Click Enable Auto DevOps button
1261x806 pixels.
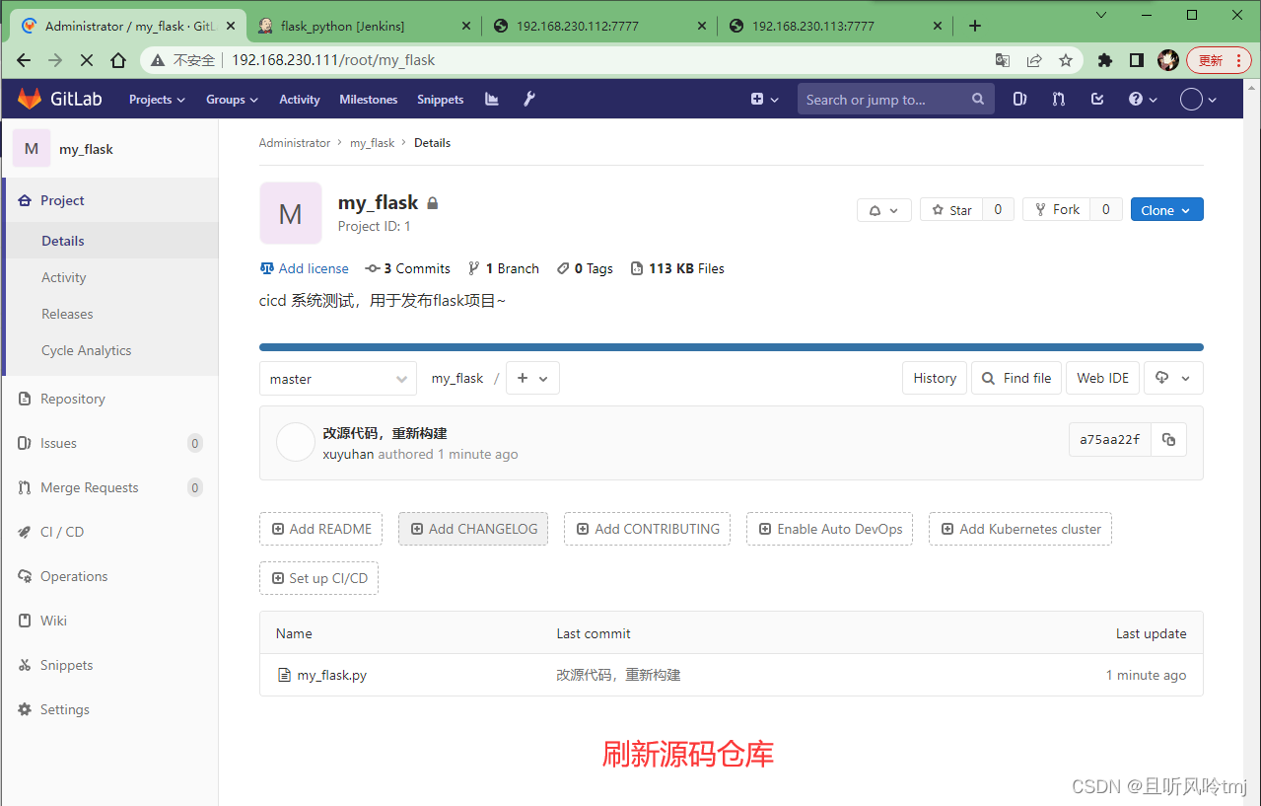(x=829, y=529)
